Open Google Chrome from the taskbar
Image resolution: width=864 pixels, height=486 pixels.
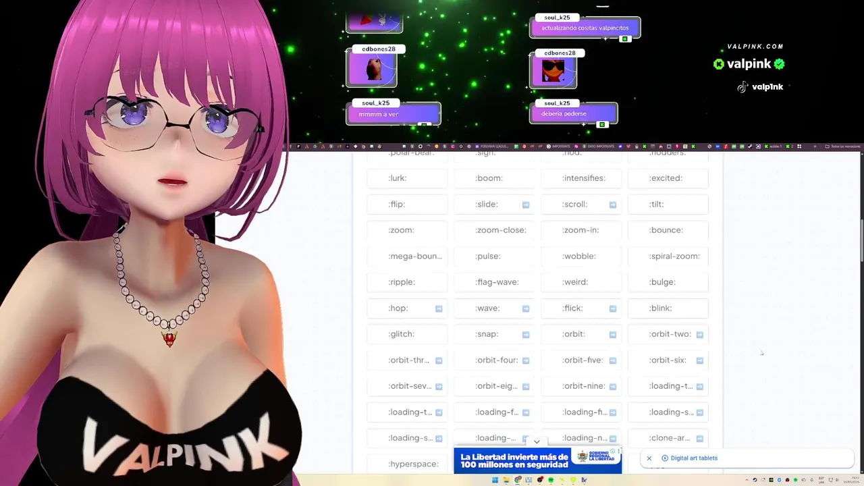(x=518, y=480)
